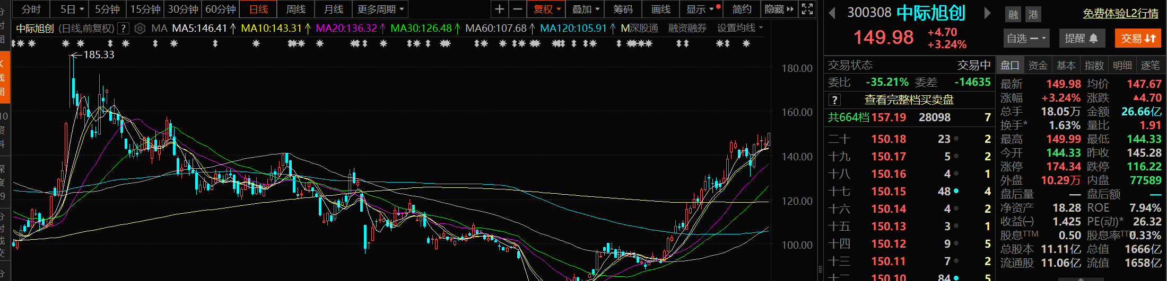Screen dimensions: 1167x281
Task: Click the cyan MA120:105.91 value
Action: pos(573,28)
